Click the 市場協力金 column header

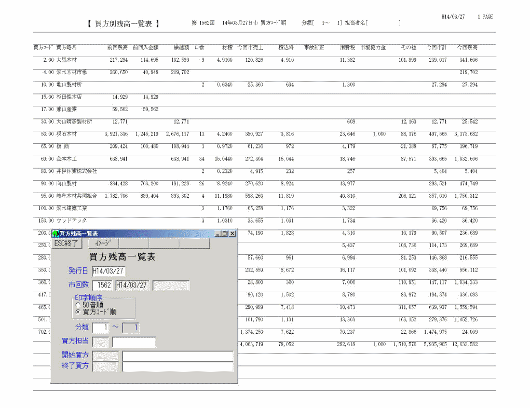tap(373, 48)
